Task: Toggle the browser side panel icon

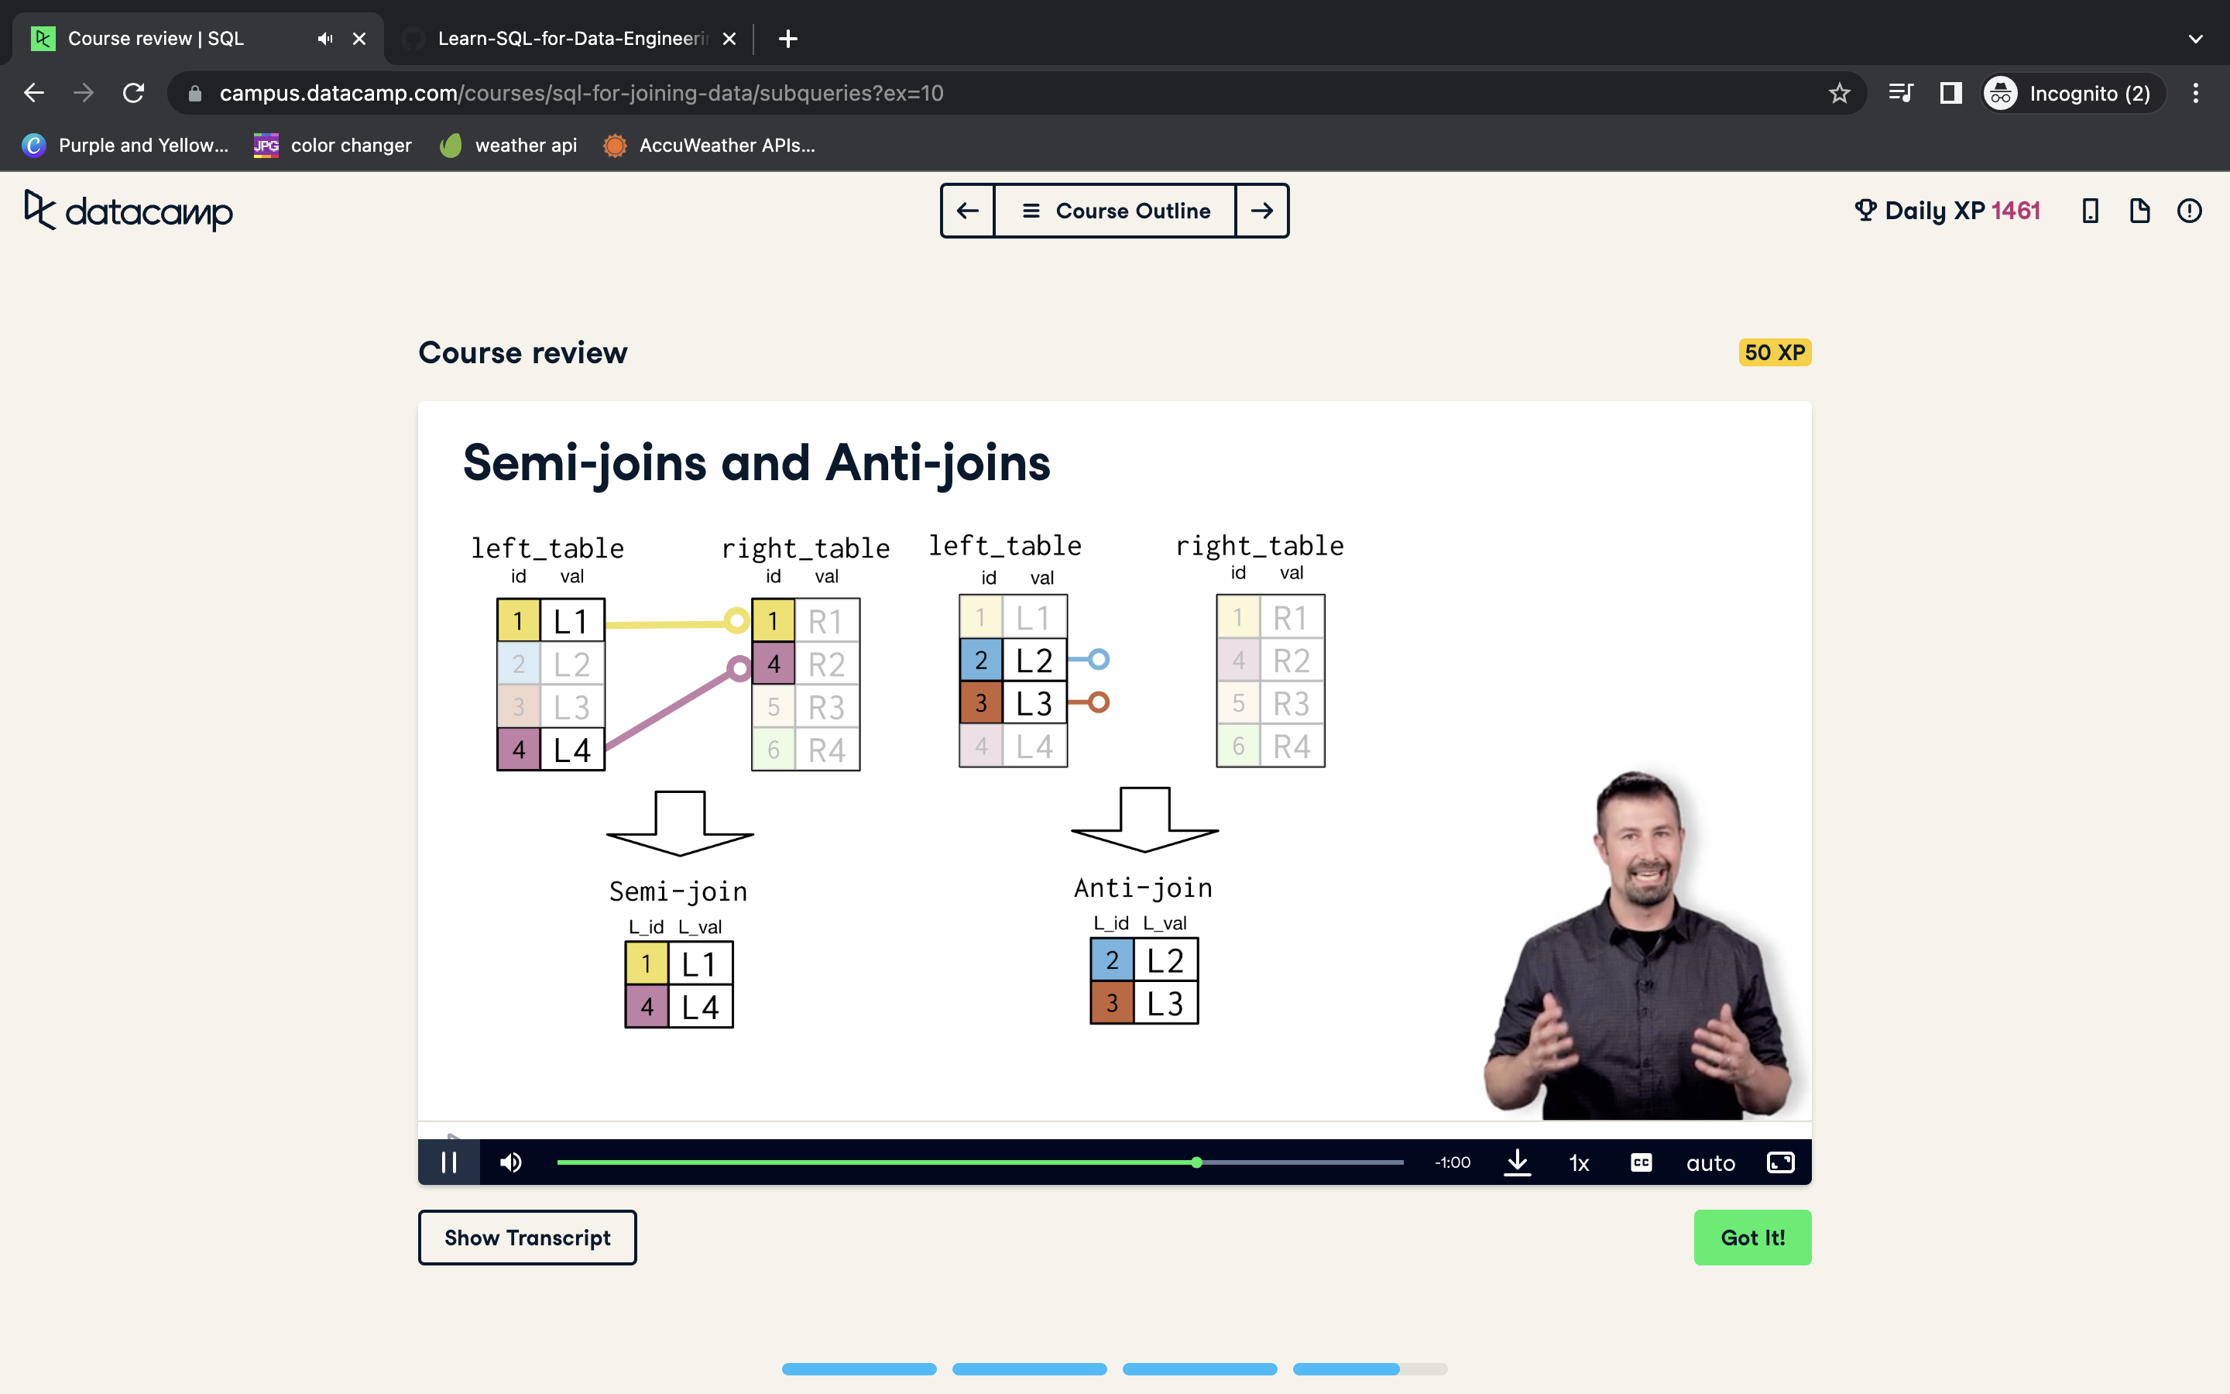Action: pos(1950,93)
